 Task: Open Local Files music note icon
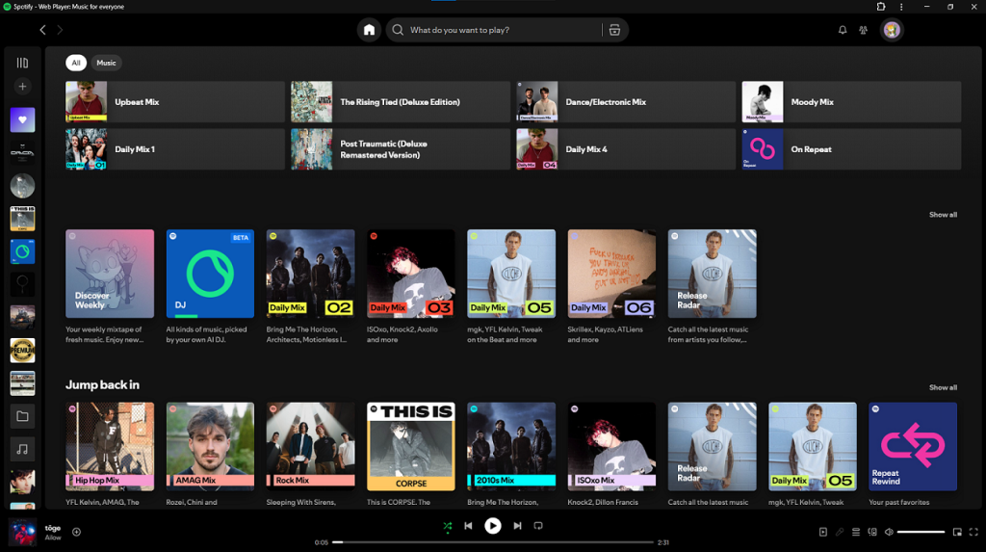[x=22, y=449]
